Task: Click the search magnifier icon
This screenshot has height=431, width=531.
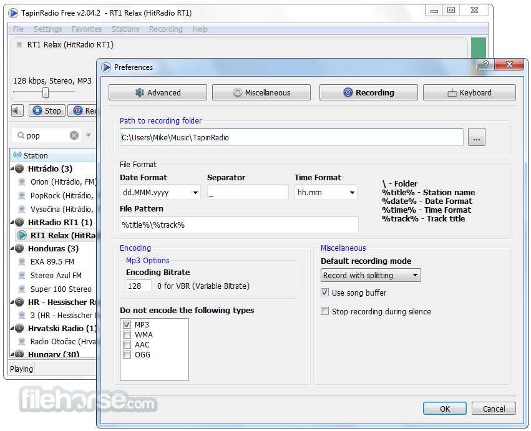Action: click(21, 135)
